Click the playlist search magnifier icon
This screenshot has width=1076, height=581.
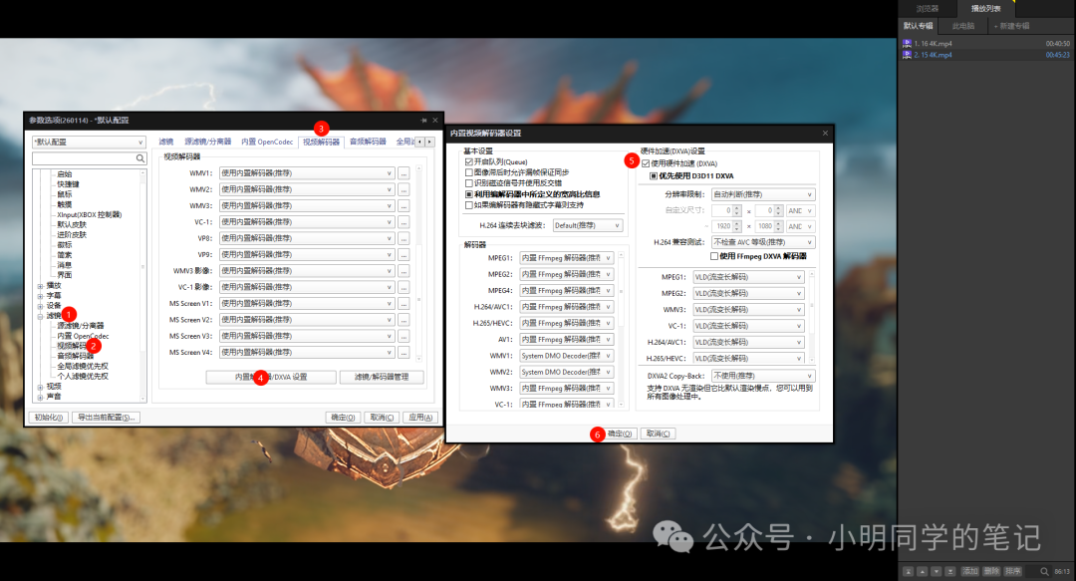coord(1044,571)
